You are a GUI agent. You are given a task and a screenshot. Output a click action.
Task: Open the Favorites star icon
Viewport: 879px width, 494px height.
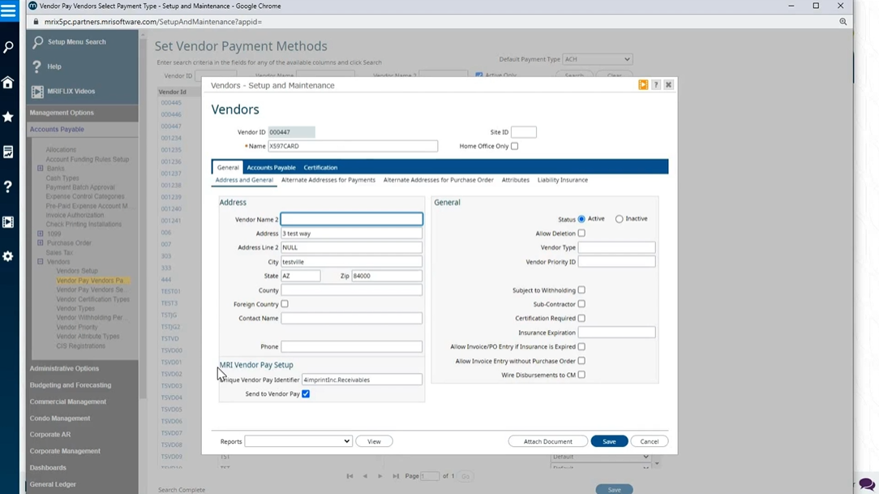(8, 117)
